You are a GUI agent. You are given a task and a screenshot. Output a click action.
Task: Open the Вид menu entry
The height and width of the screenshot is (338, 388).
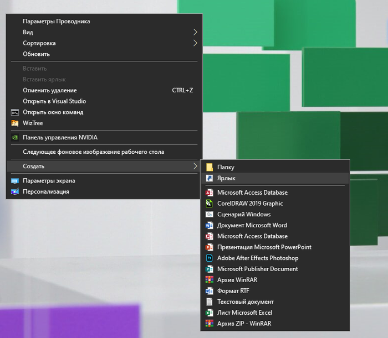coord(104,32)
